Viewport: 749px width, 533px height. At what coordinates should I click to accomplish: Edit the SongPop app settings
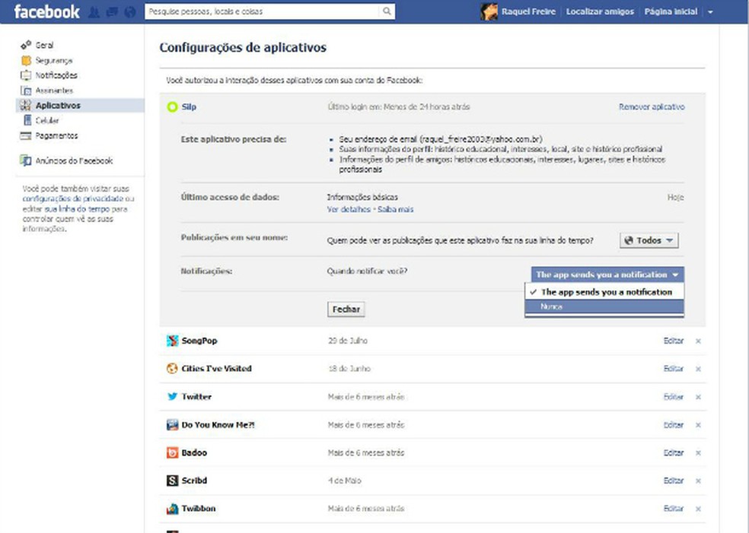coord(673,341)
